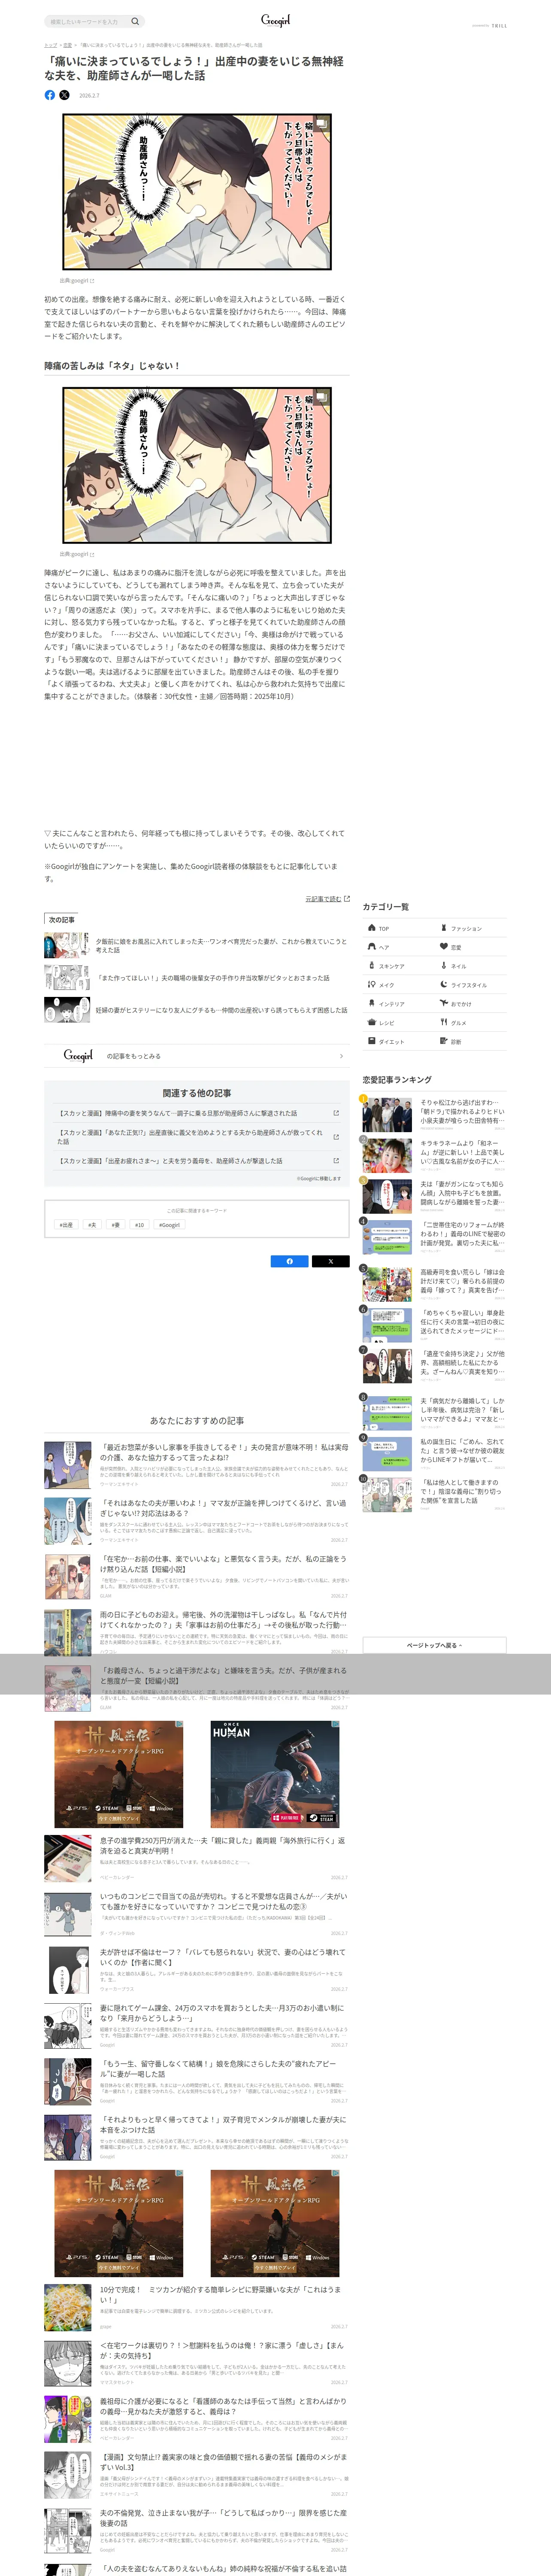Open the ヘア category hair icon
Viewport: 551px width, 2576px height.
tap(371, 947)
